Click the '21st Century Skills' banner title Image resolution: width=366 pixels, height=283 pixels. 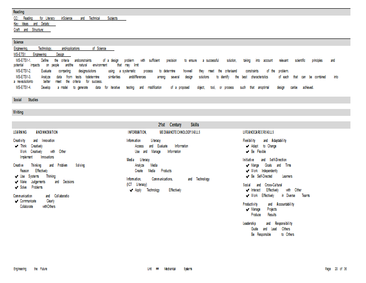tap(178, 125)
